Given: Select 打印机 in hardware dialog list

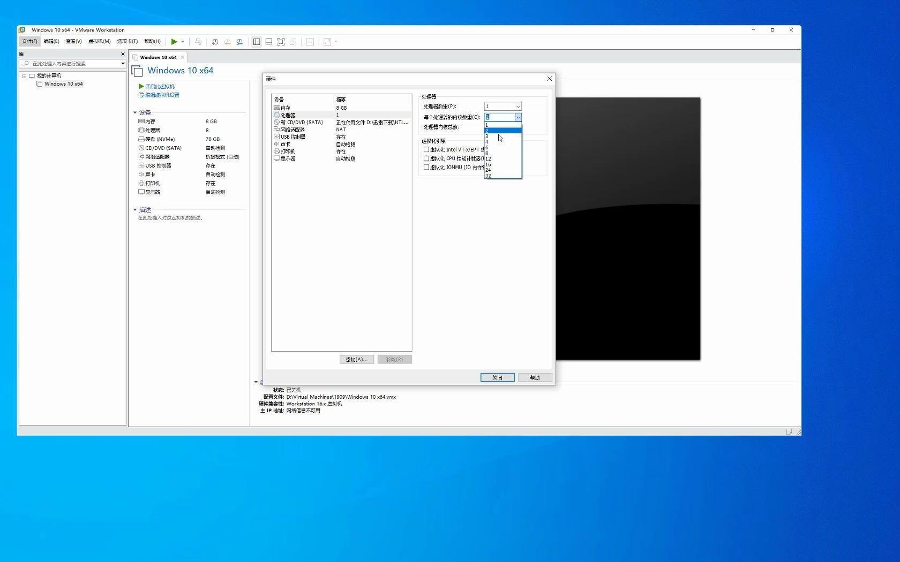Looking at the screenshot, I should tap(341, 151).
